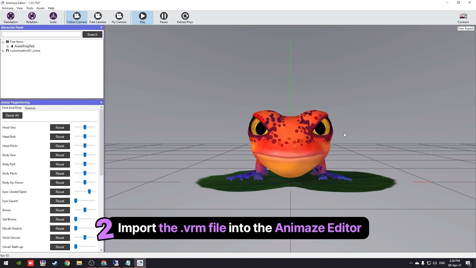
Task: Switch to Follow Camera mode
Action: click(x=77, y=18)
